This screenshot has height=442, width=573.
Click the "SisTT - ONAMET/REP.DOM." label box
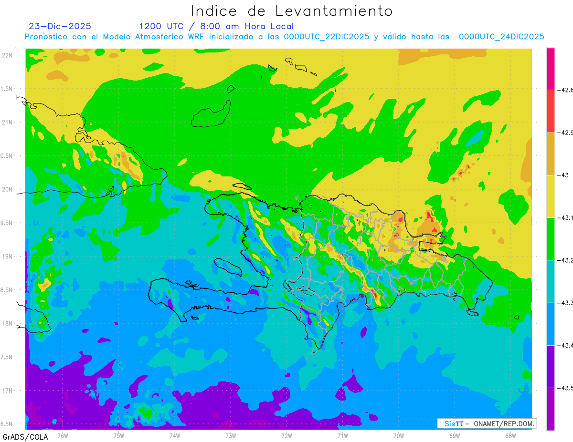487,423
